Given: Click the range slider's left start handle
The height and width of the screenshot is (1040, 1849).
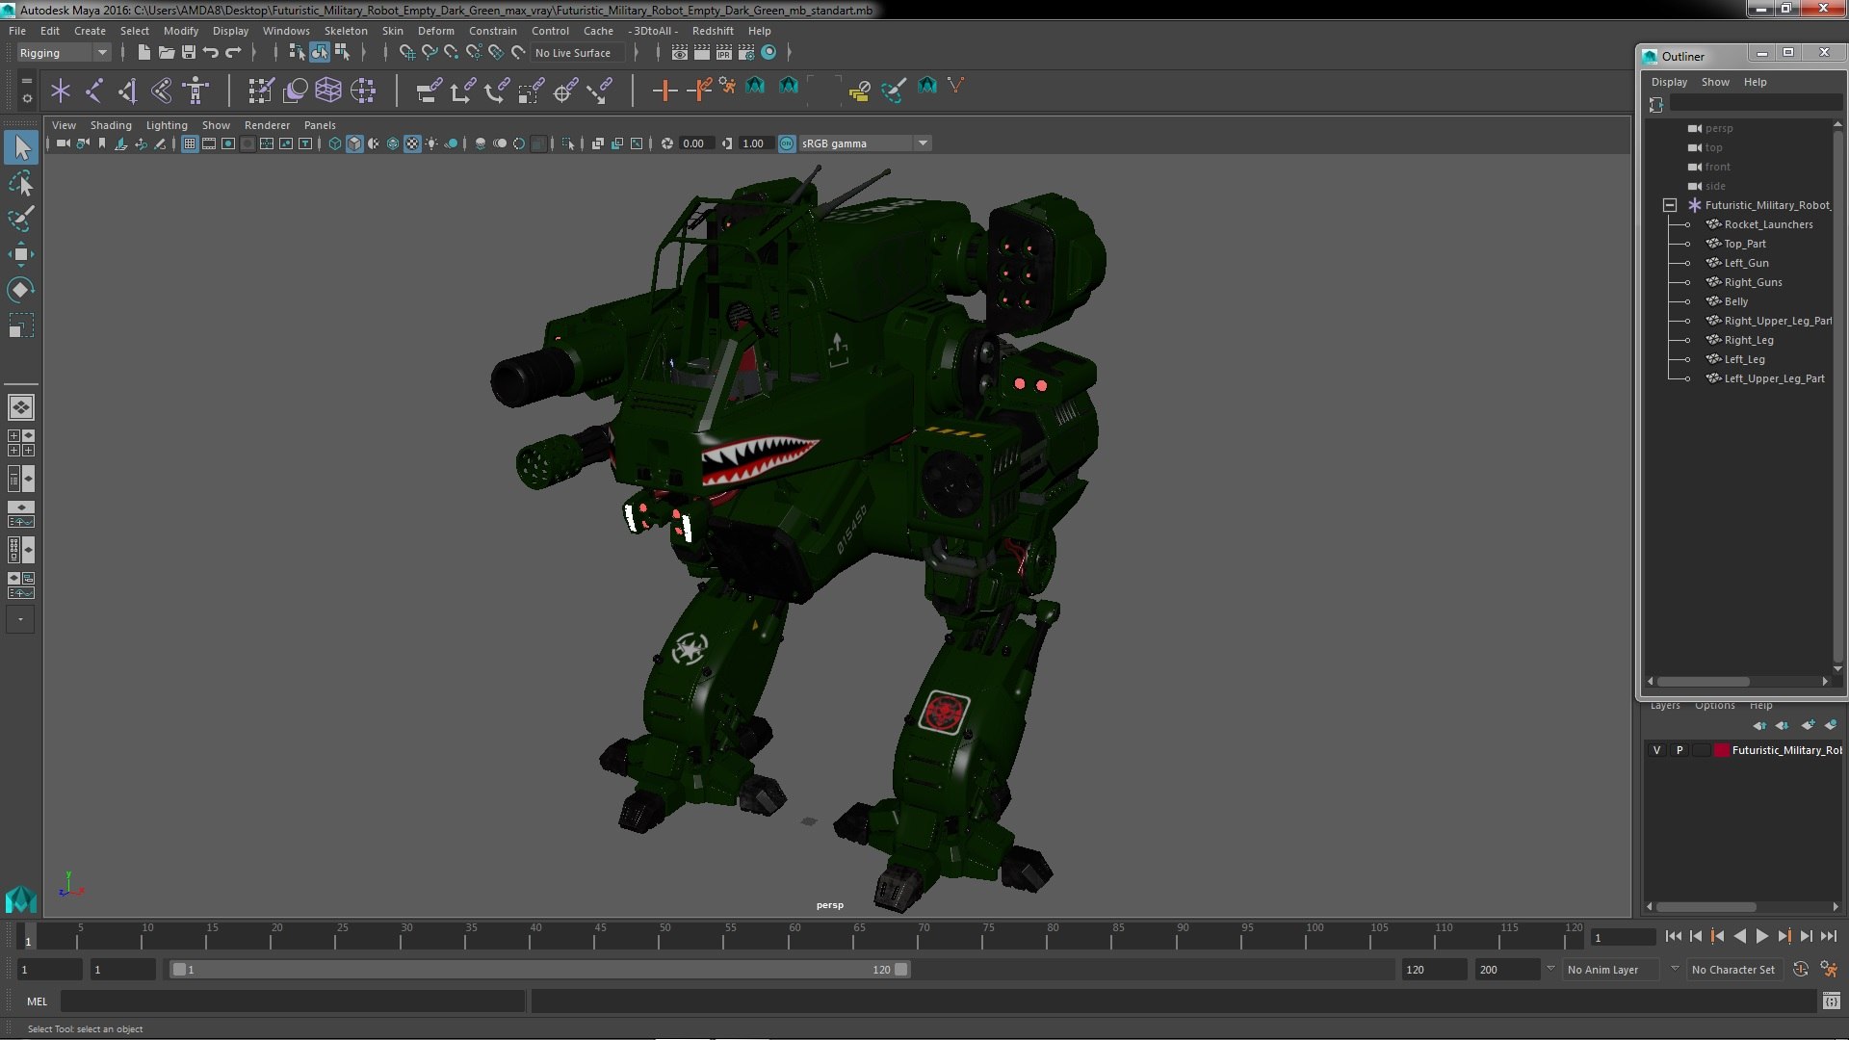Looking at the screenshot, I should pyautogui.click(x=179, y=970).
